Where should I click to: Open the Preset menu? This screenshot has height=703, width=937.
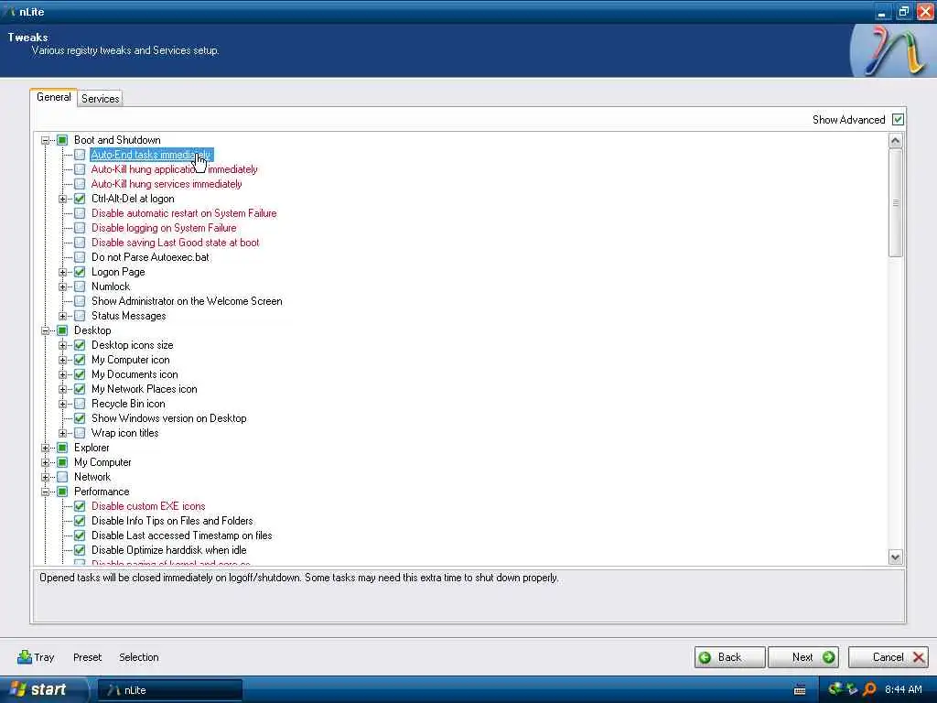click(87, 657)
